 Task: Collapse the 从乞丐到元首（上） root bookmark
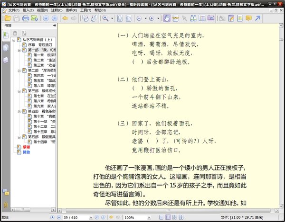pos(14,40)
